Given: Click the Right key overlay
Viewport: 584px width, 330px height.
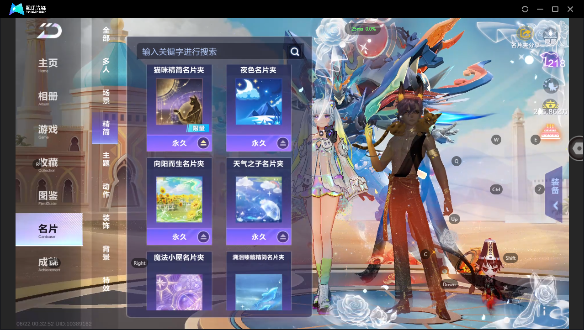Looking at the screenshot, I should pos(139,263).
